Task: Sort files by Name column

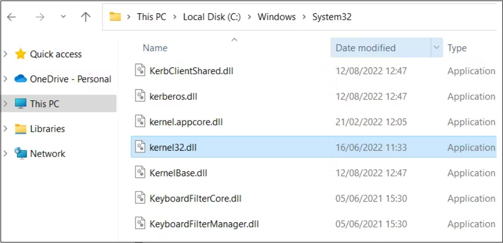Action: 155,48
